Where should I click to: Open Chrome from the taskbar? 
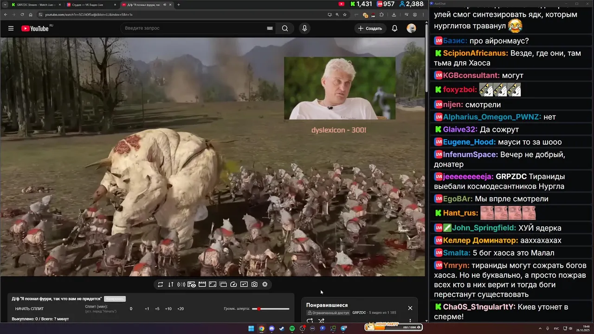pos(261,328)
